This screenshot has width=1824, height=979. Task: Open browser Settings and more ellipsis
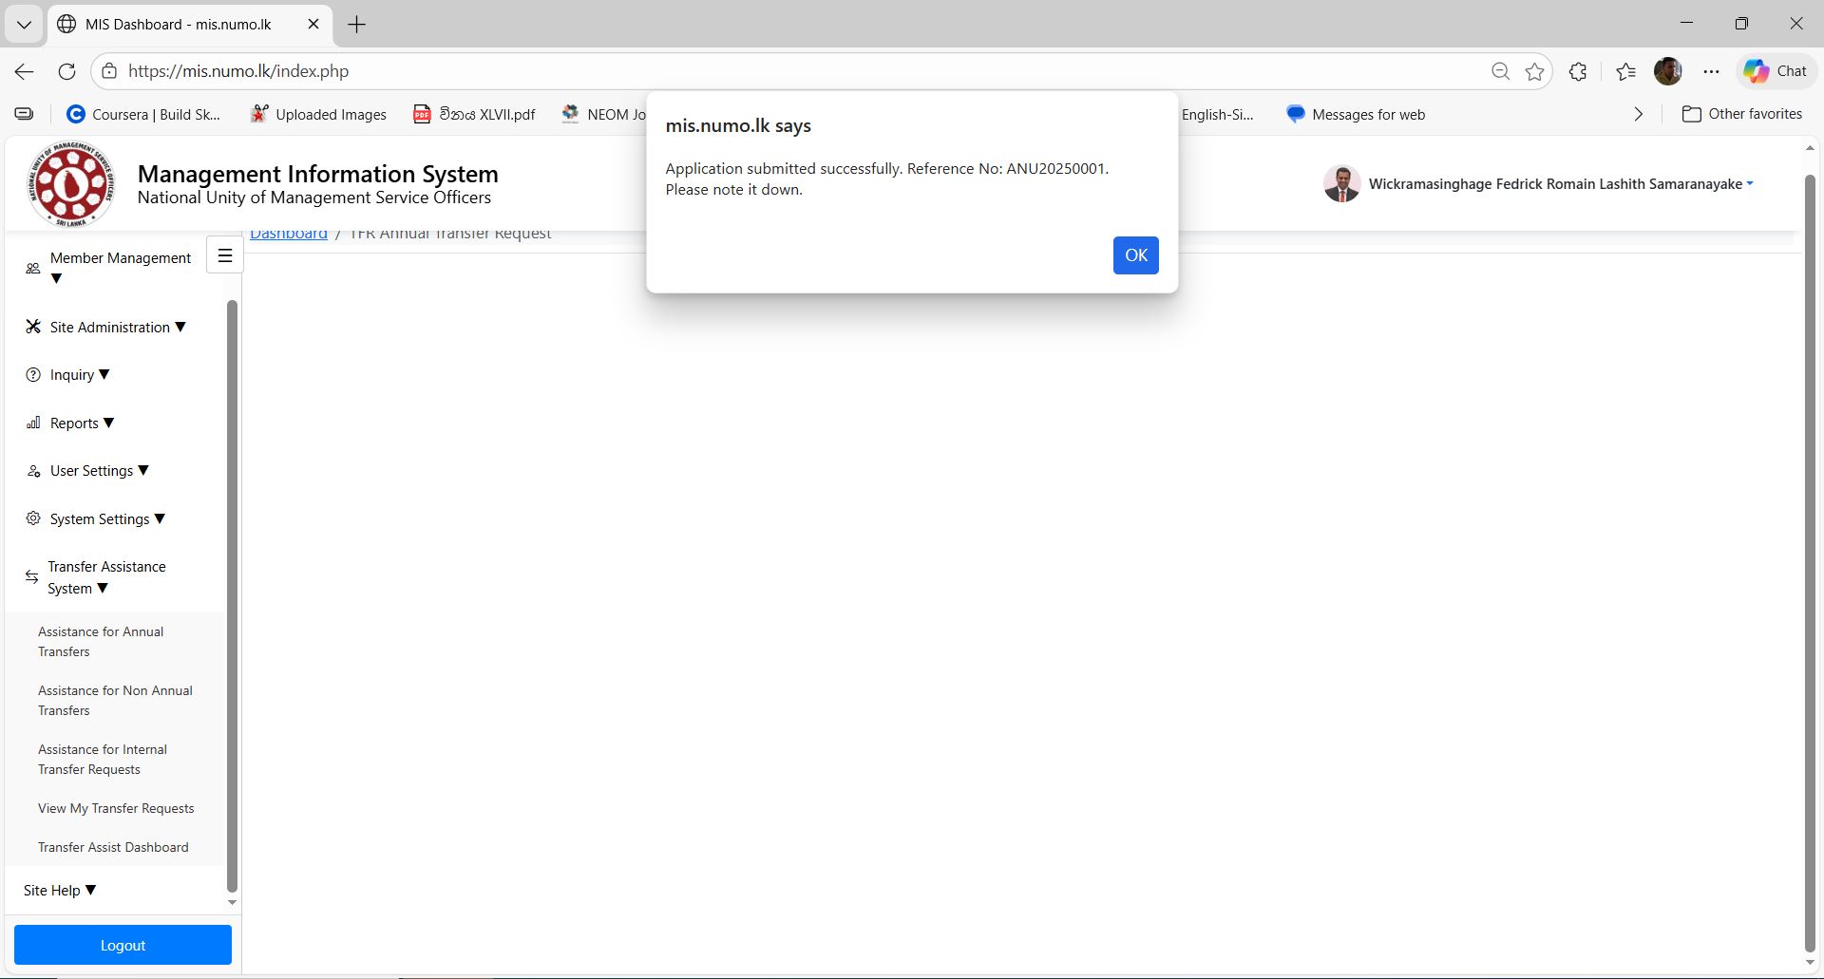pyautogui.click(x=1711, y=71)
